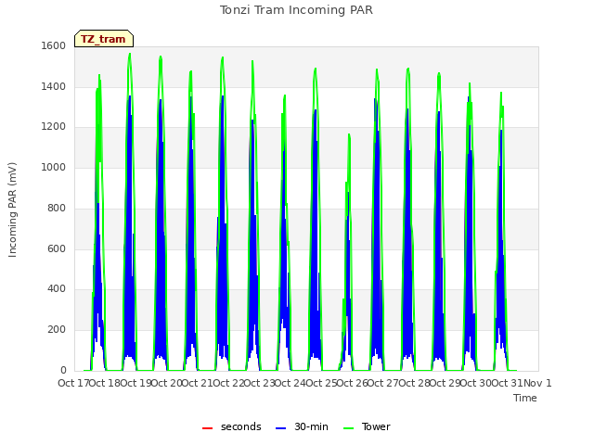The height and width of the screenshot is (445, 594).
Task: Select the '30-min' legend label
Action: [311, 426]
